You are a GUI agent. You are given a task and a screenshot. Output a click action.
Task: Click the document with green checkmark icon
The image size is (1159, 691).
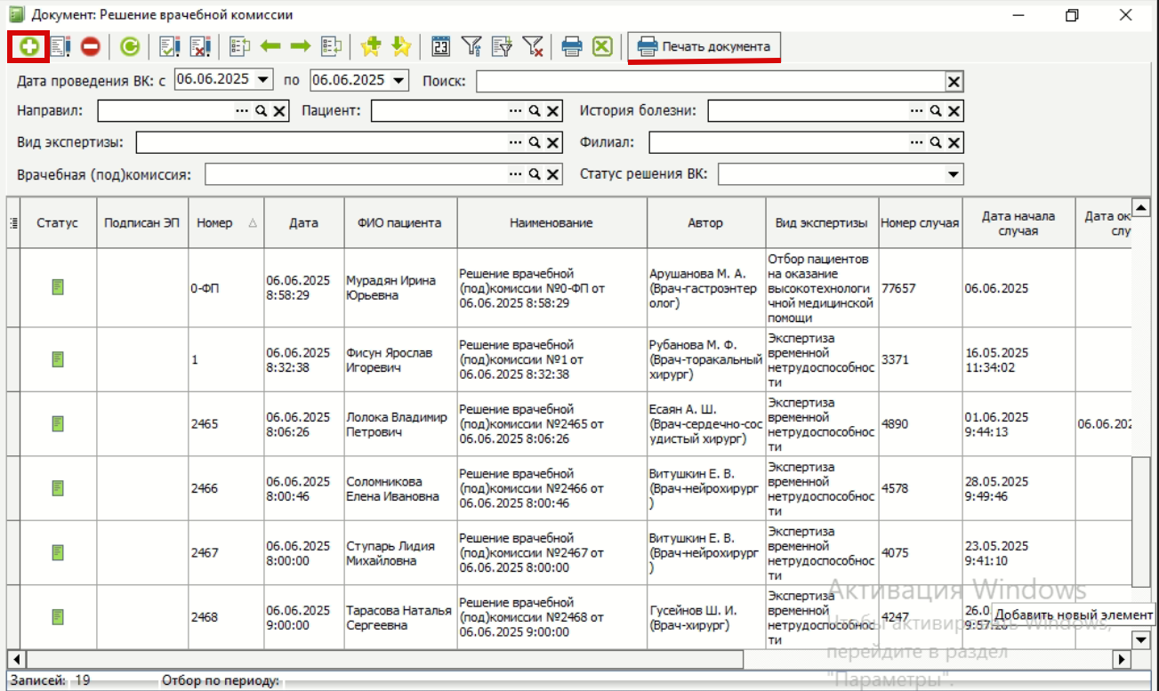tap(169, 47)
